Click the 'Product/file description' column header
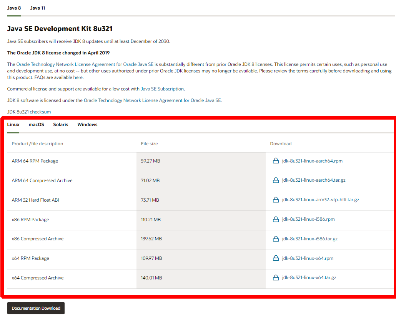Screen dimensions: 396x317 click(37, 143)
